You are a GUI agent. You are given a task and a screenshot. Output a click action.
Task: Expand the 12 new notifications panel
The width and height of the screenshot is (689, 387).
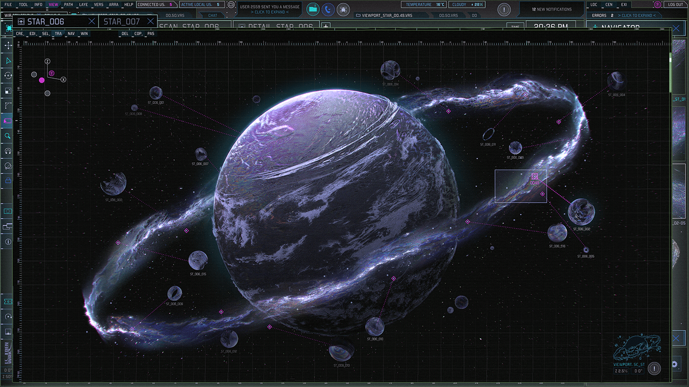click(552, 9)
